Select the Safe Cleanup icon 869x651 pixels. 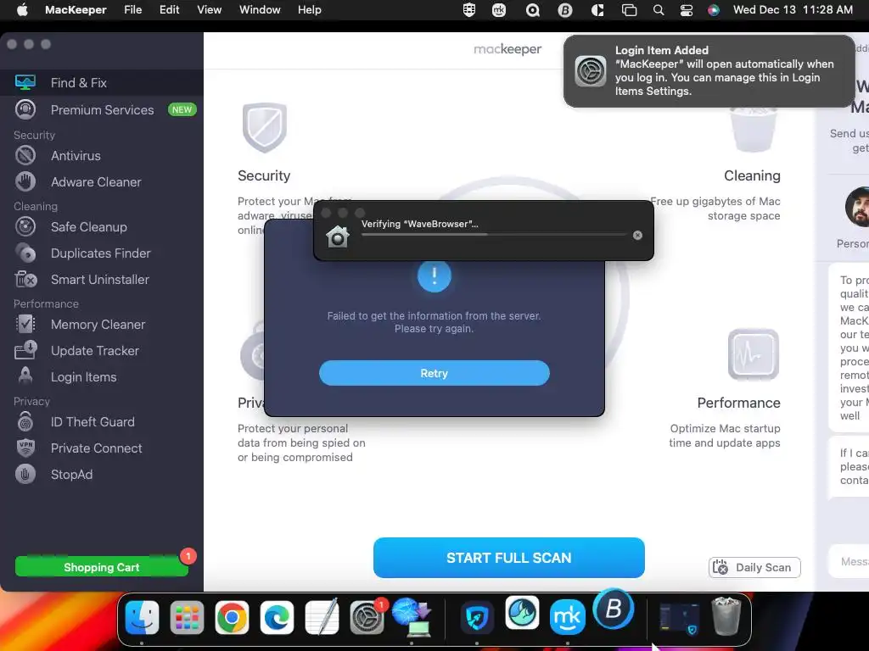pyautogui.click(x=25, y=227)
